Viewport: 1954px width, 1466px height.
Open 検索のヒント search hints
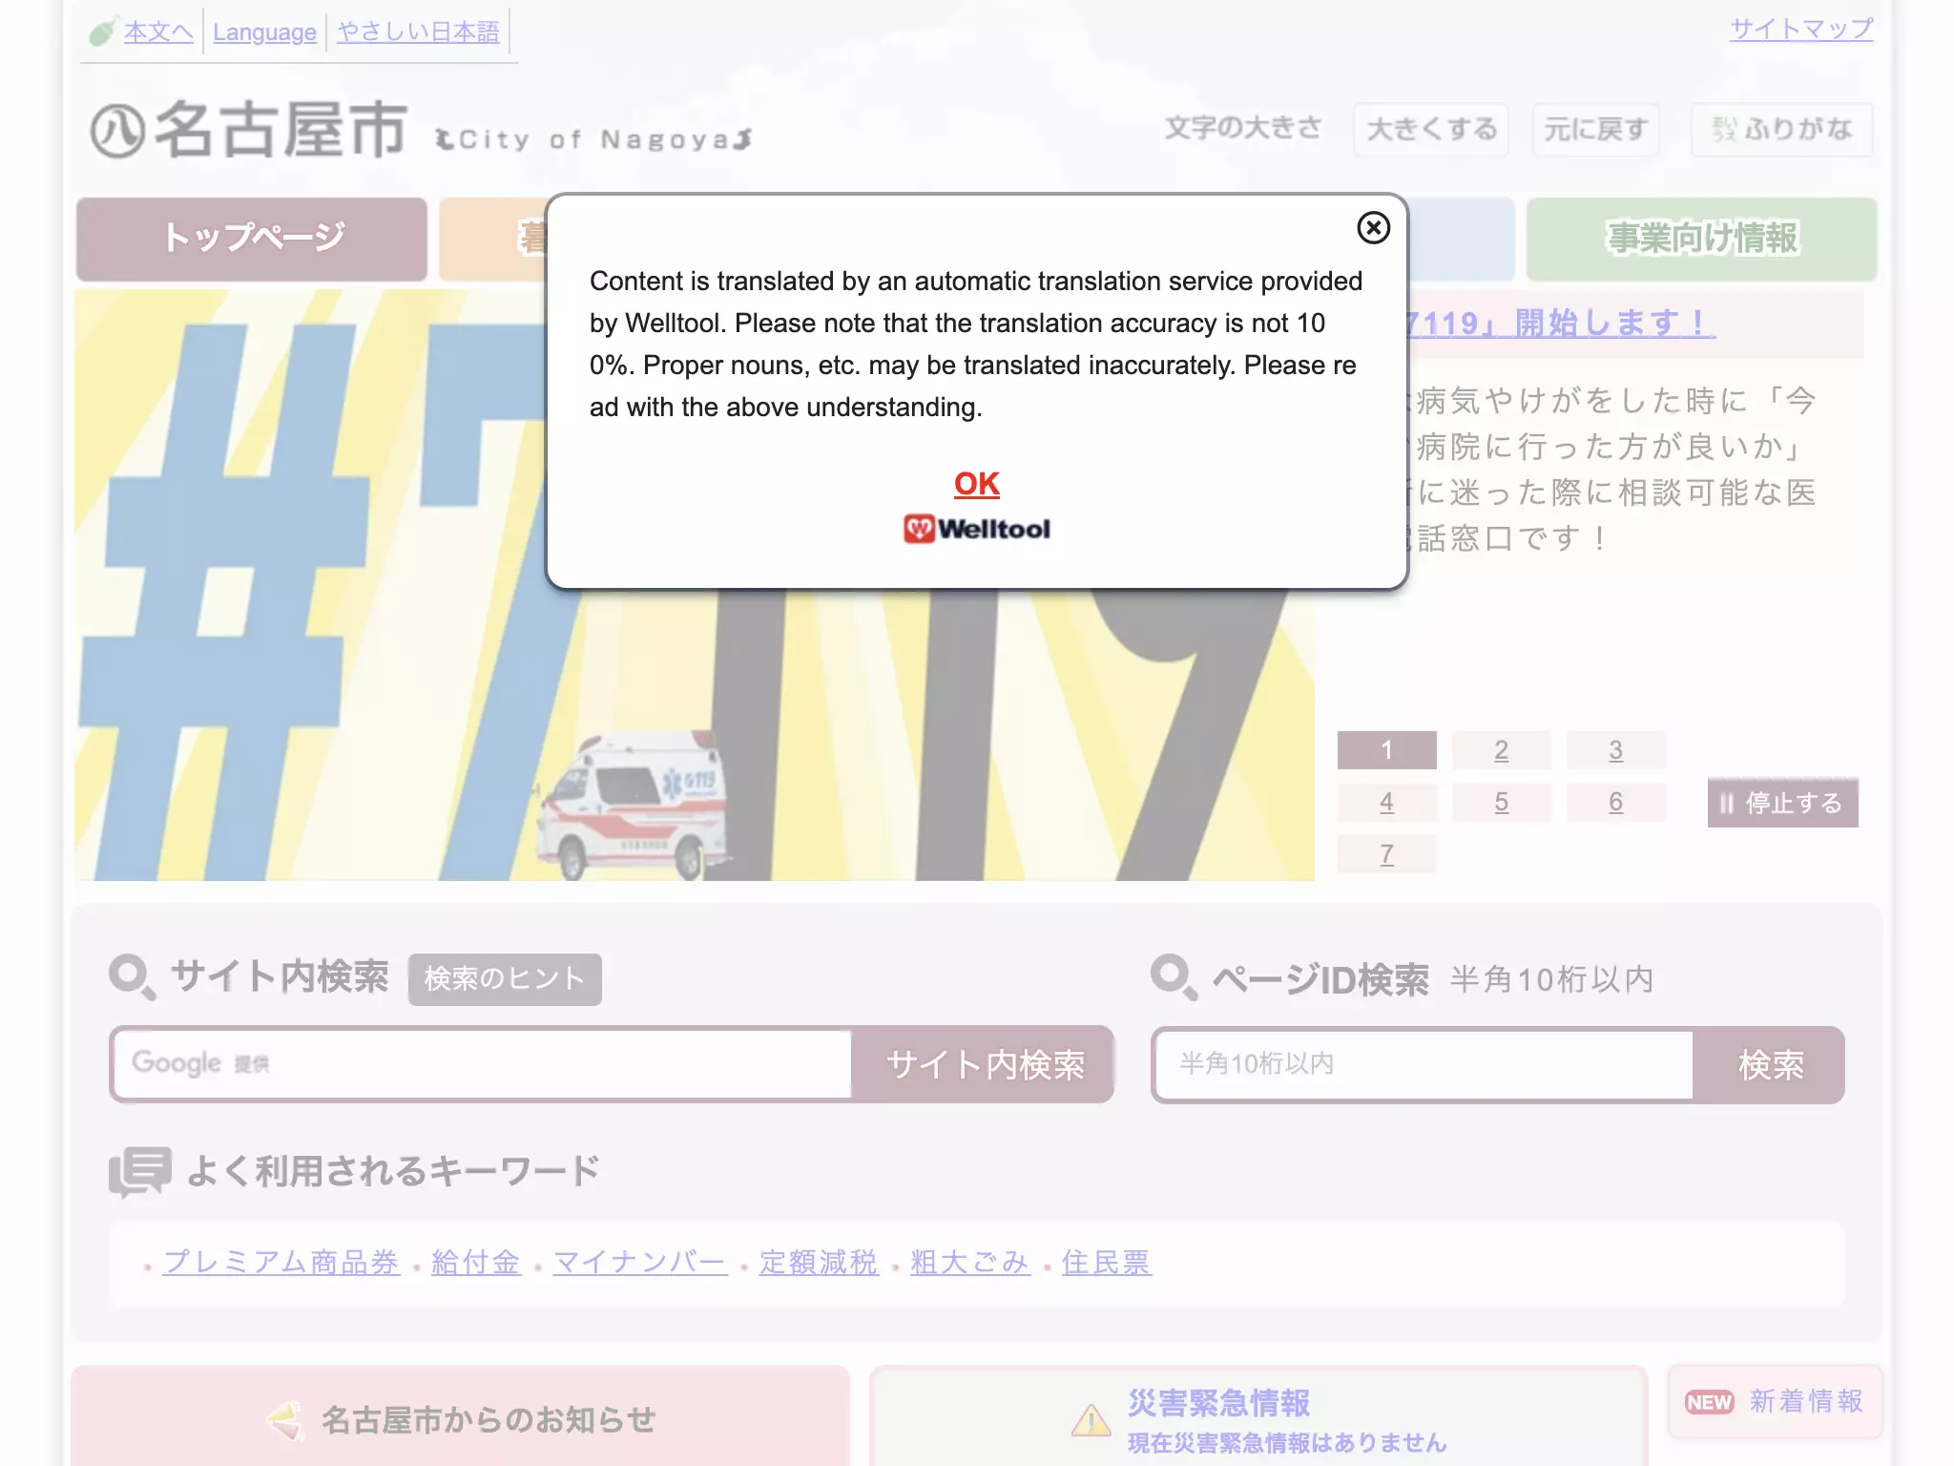[505, 979]
